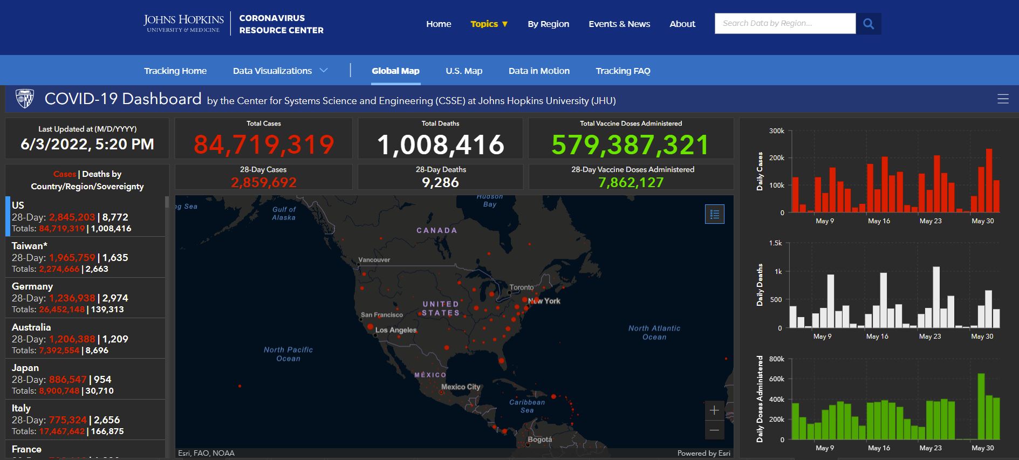Open the By Region page

pos(548,24)
